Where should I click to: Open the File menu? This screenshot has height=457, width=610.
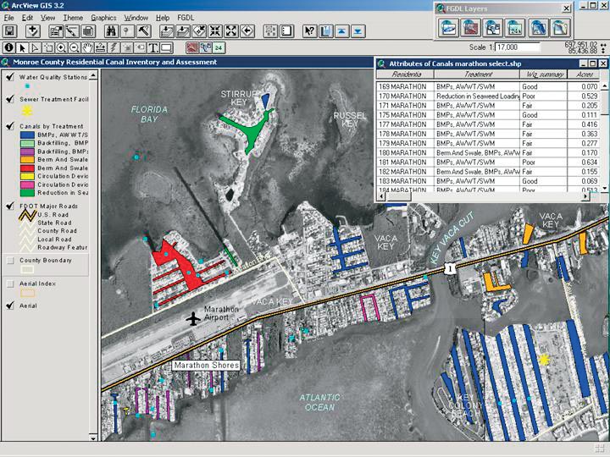point(9,18)
